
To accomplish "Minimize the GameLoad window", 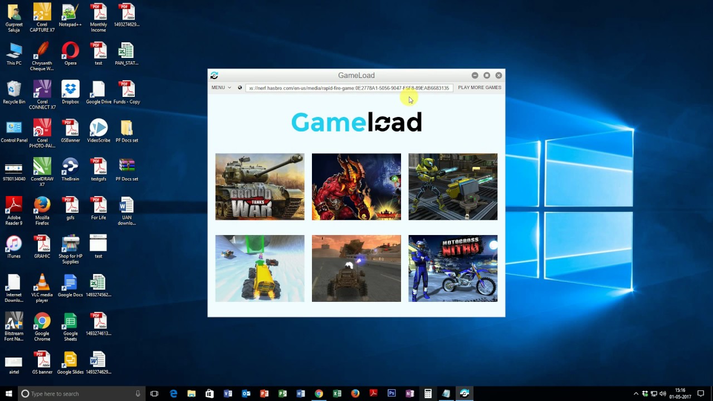I will click(x=475, y=75).
